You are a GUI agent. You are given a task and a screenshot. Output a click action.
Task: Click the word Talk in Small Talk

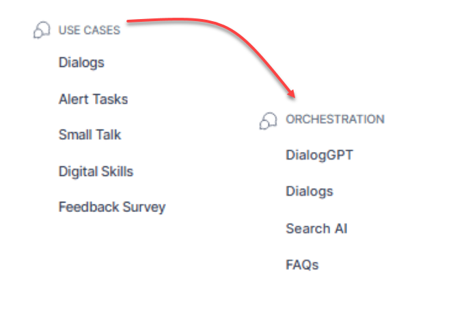tap(109, 135)
